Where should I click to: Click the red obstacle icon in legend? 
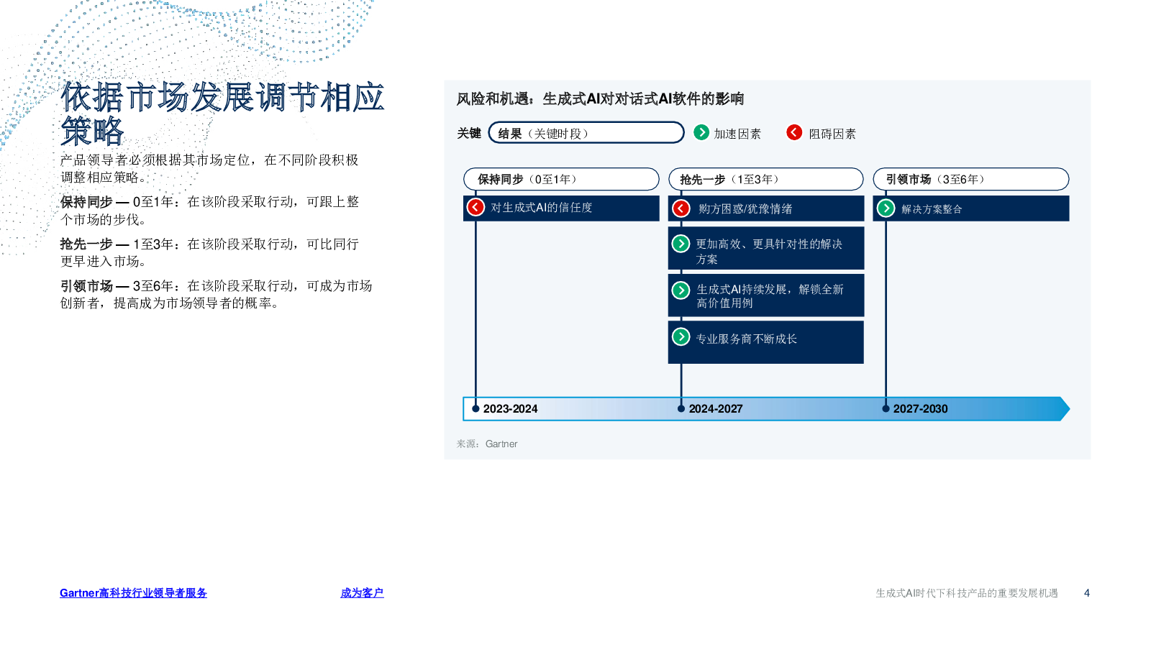(x=794, y=132)
